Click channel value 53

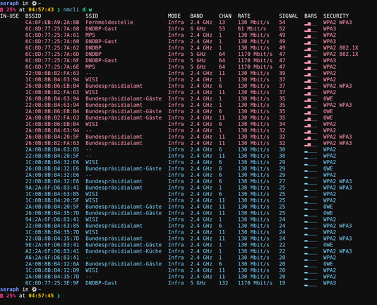click(x=222, y=29)
